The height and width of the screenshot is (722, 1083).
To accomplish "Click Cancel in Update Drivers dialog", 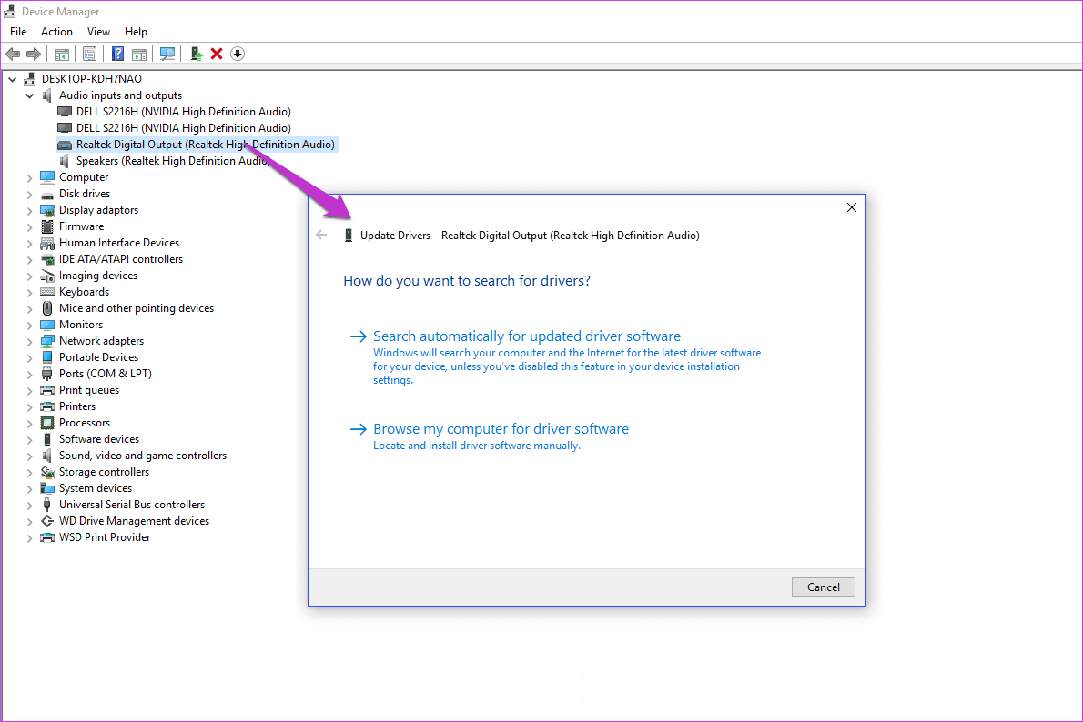I will tap(824, 587).
